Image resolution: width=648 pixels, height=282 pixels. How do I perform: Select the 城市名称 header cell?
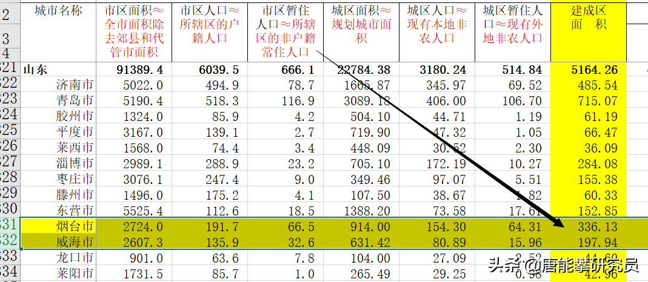(x=58, y=30)
